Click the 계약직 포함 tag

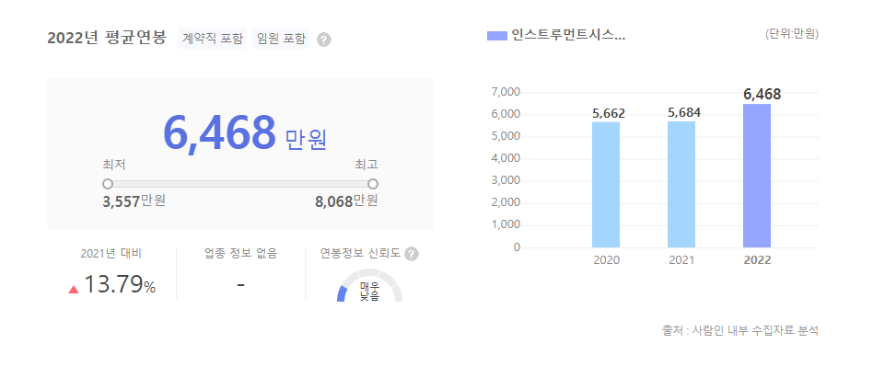(212, 39)
